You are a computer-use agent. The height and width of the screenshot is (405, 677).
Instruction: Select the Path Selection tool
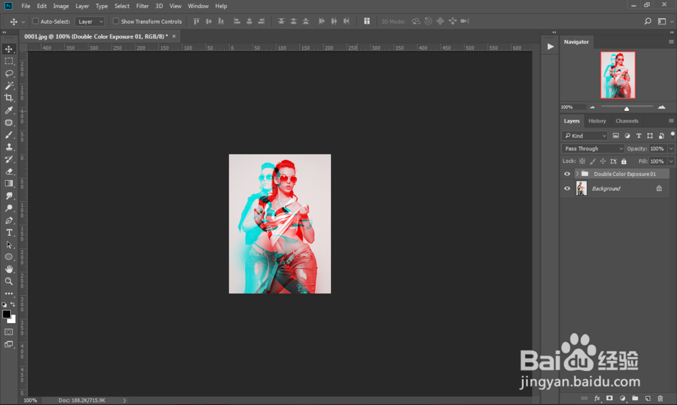9,244
